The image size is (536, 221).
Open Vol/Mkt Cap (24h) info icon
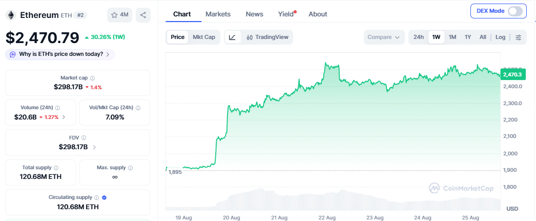pyautogui.click(x=138, y=108)
